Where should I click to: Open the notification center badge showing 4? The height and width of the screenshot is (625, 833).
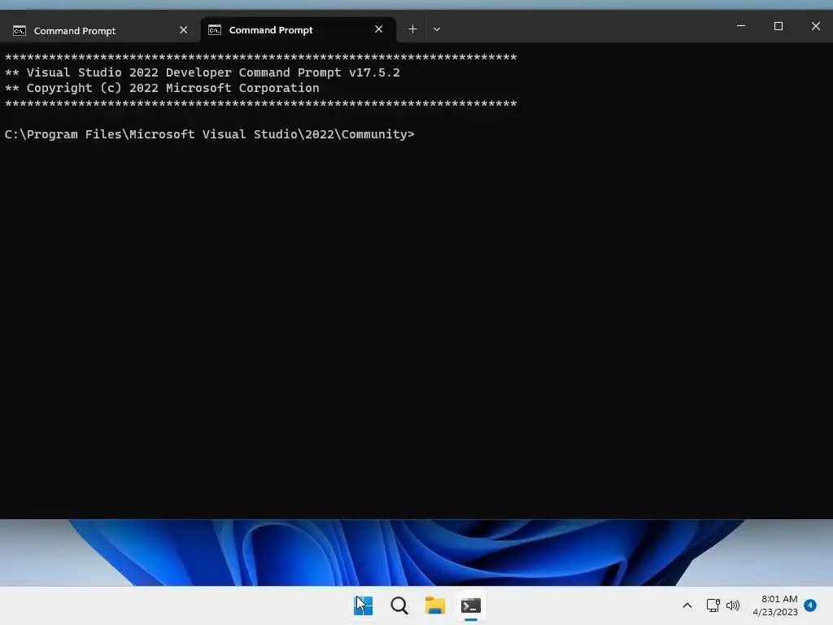pos(810,605)
